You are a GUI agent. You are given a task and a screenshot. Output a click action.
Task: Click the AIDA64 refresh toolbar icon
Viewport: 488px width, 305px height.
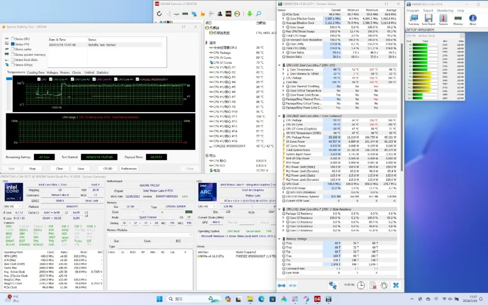click(159, 14)
